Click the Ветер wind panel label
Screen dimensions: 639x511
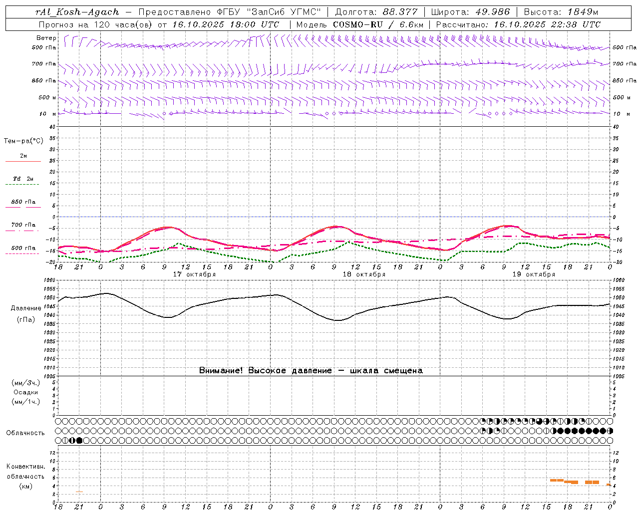point(46,38)
